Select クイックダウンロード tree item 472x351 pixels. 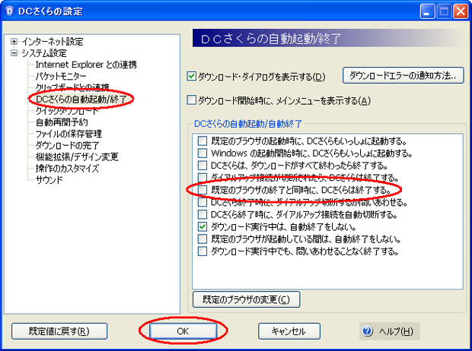67,111
